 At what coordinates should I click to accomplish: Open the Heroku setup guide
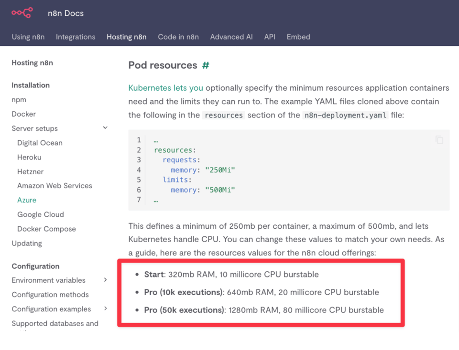click(x=29, y=157)
